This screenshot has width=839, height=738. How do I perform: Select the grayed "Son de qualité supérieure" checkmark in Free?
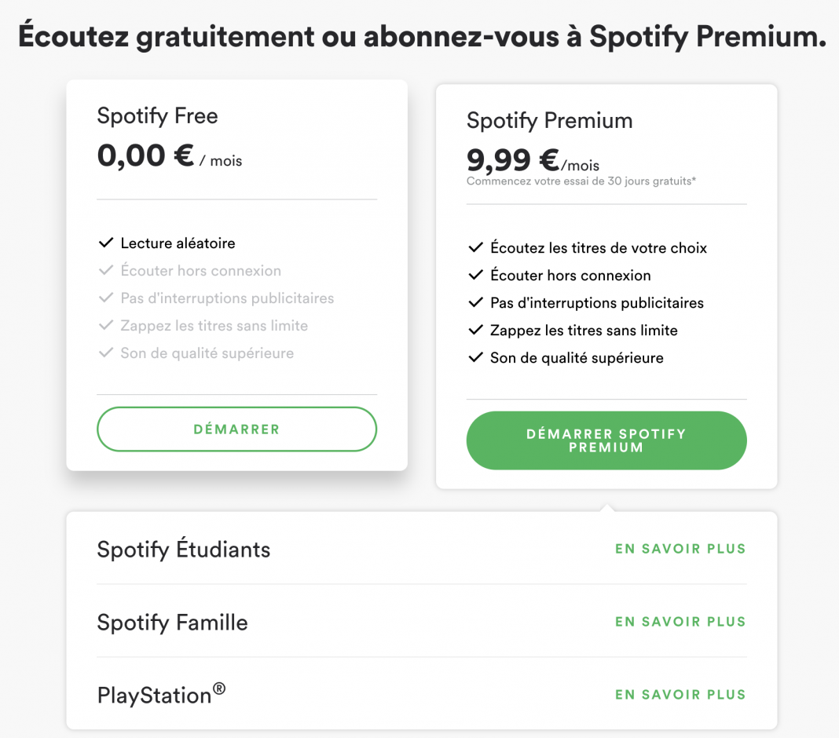tap(106, 353)
